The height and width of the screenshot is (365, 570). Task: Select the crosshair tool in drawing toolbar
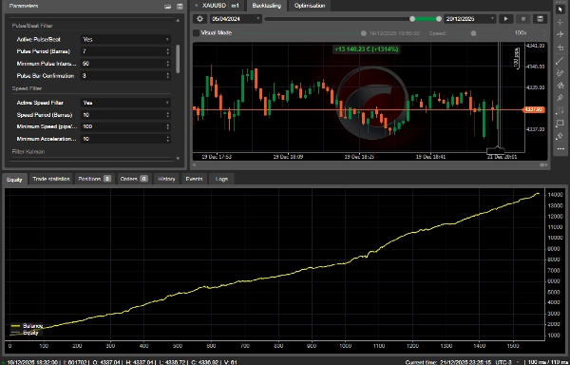560,22
